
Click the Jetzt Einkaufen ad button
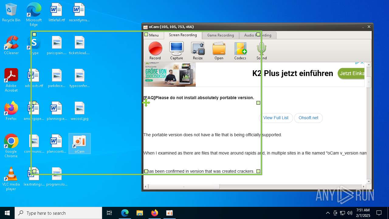coord(351,73)
